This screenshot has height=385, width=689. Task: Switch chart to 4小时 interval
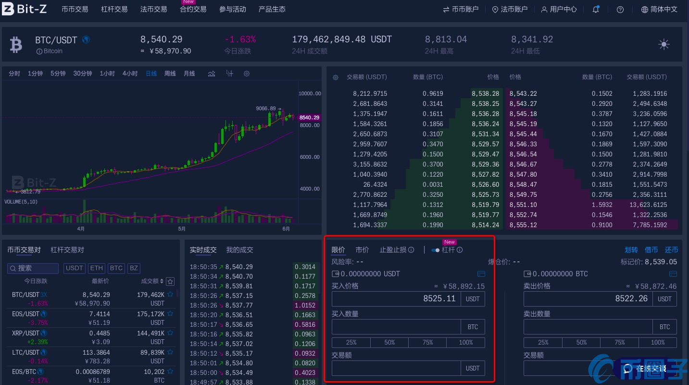pos(130,74)
